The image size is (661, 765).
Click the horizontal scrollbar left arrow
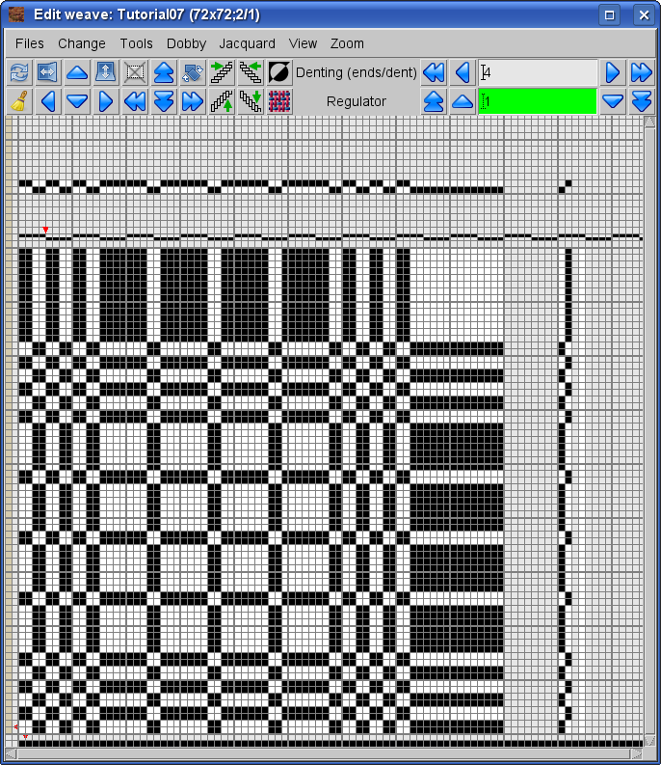(11, 753)
